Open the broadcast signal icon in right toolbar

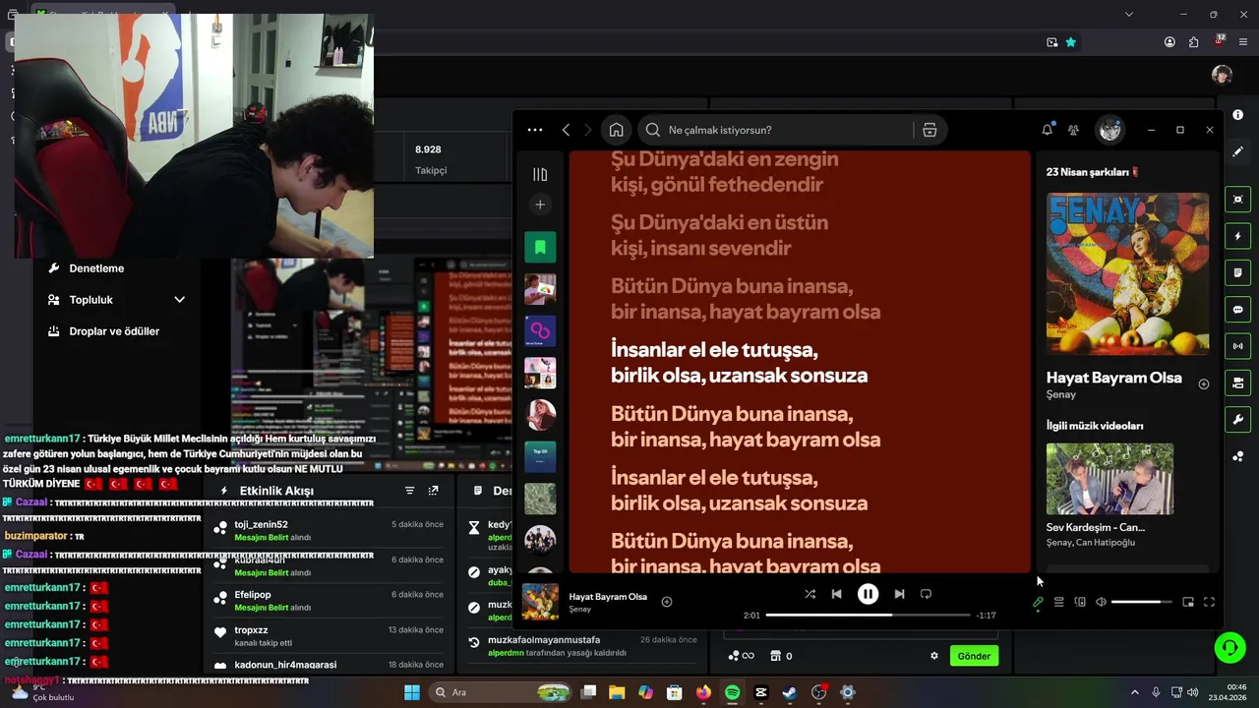pyautogui.click(x=1237, y=346)
